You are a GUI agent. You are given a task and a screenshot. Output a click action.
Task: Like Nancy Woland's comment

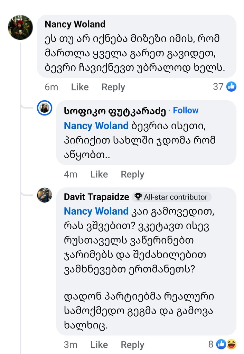(x=80, y=87)
